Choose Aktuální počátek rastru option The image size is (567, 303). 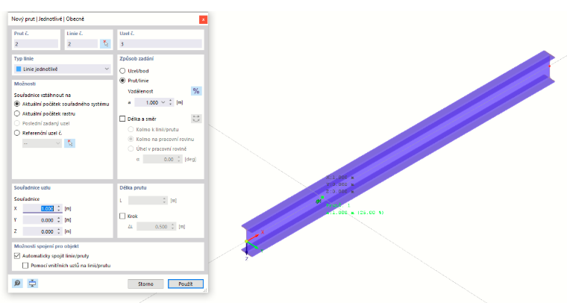17,113
